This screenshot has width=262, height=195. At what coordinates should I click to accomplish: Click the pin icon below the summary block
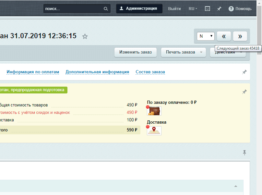(x=244, y=152)
